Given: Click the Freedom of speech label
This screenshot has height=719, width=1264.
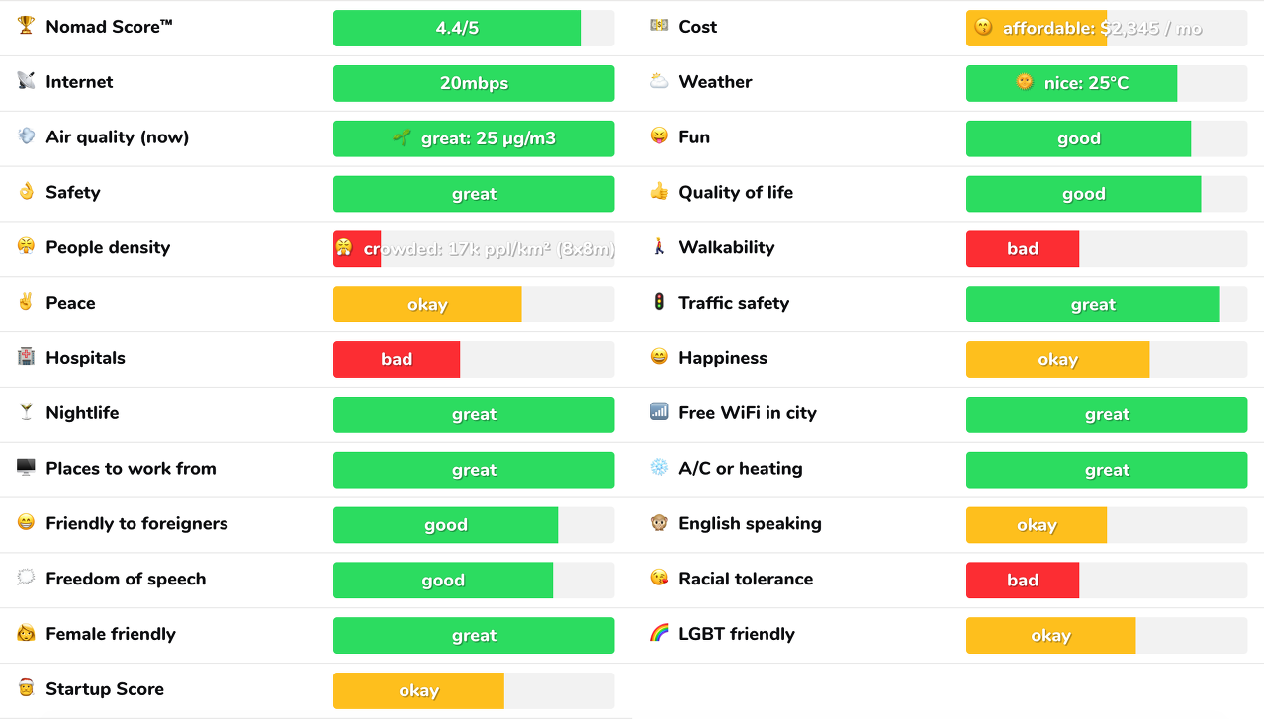Looking at the screenshot, I should [126, 579].
